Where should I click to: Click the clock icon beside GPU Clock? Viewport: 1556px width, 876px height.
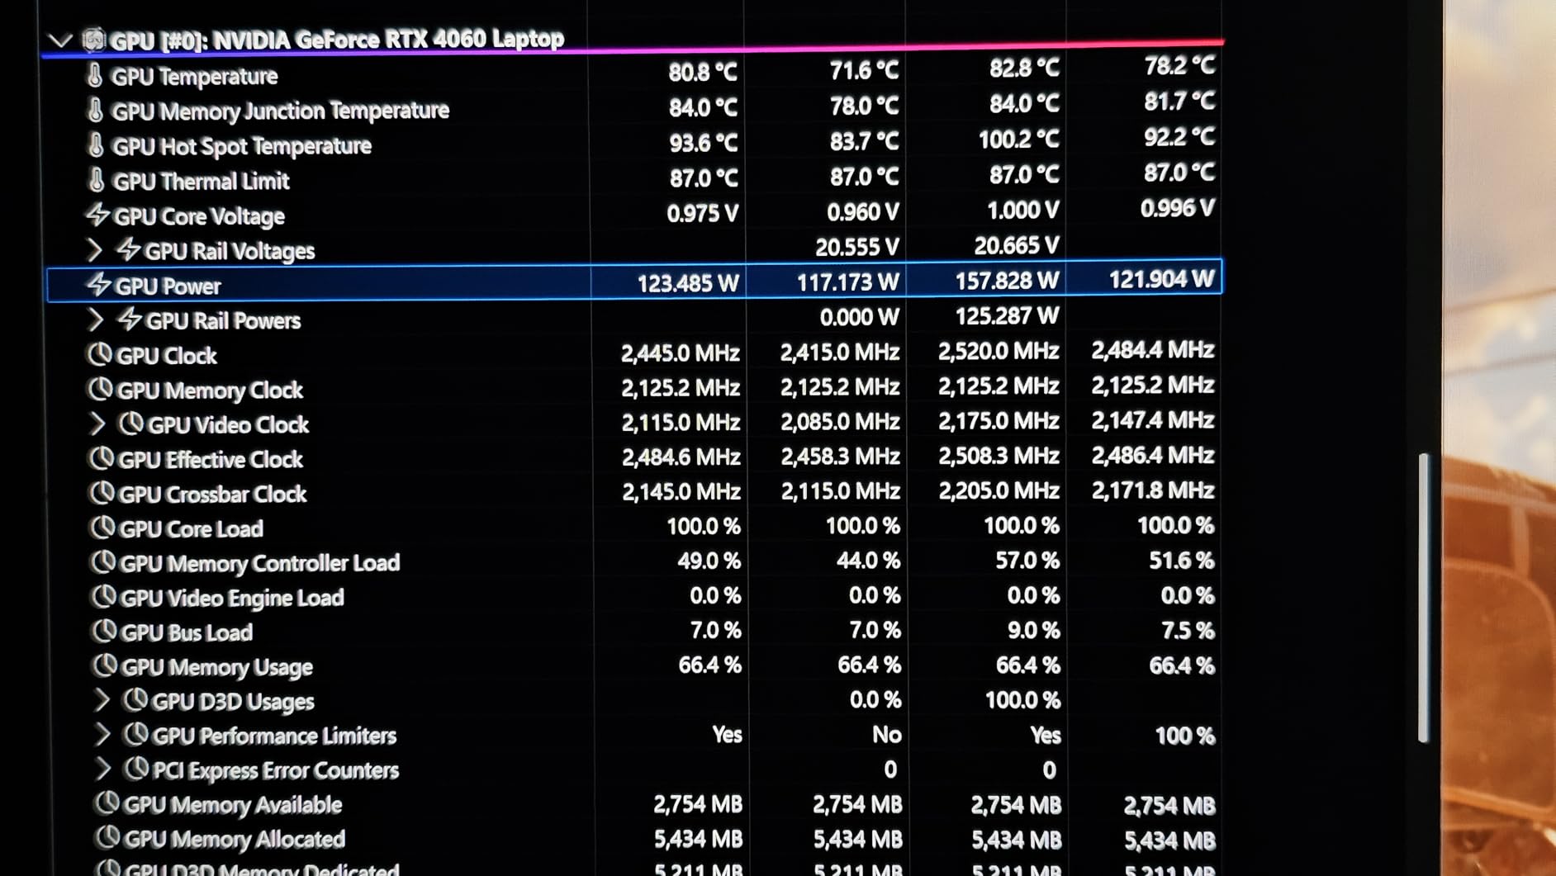tap(99, 354)
